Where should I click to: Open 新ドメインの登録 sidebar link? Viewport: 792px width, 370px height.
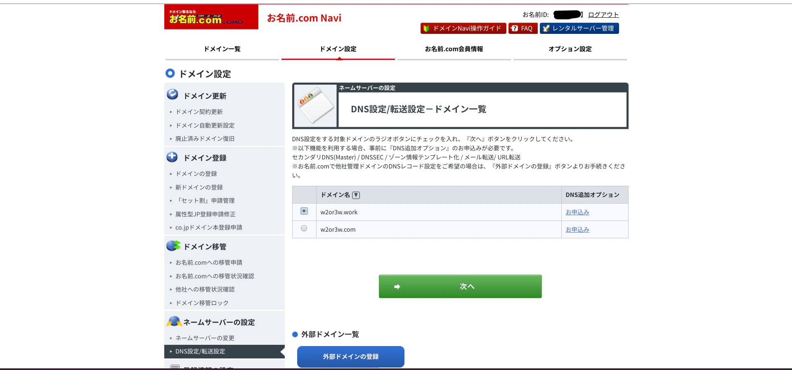(x=199, y=187)
